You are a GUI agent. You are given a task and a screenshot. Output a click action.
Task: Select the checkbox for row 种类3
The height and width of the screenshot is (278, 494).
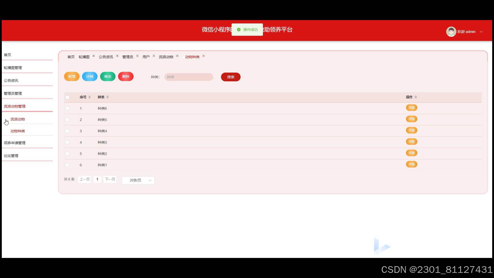tap(67, 142)
